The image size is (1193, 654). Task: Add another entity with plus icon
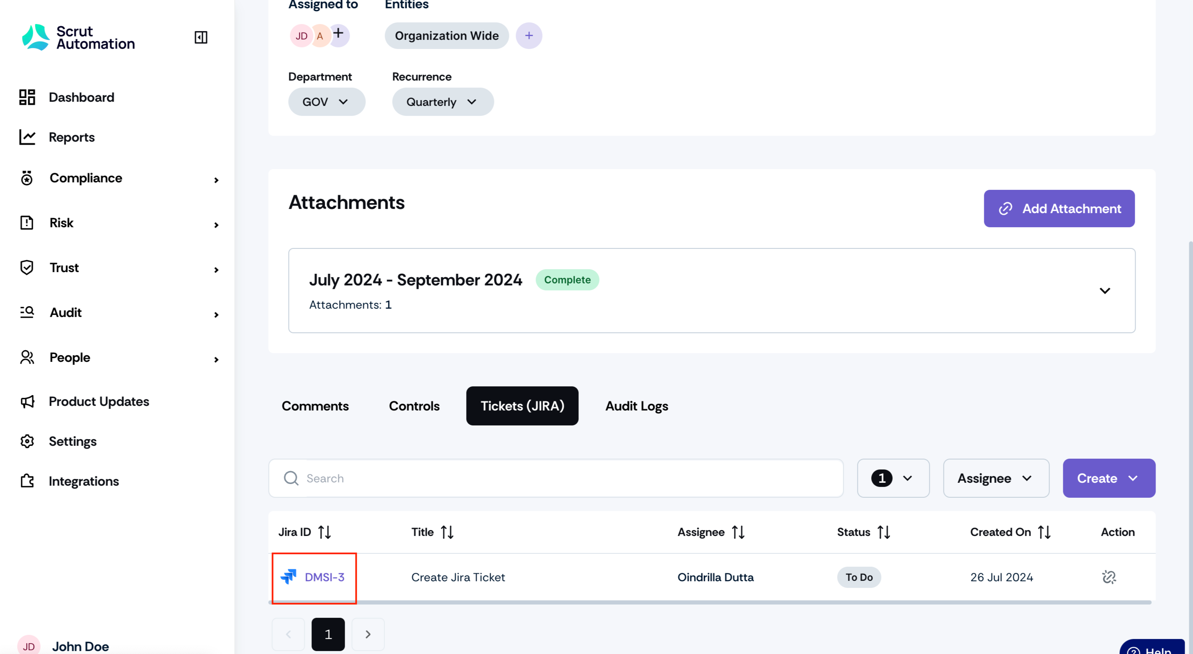pos(529,36)
